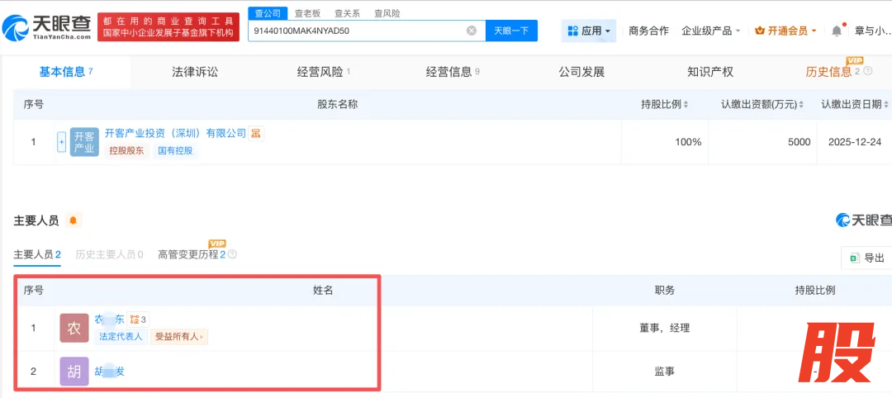Image resolution: width=892 pixels, height=398 pixels.
Task: Click the equity structure icon next to 开客产业投资
Action: 256,133
